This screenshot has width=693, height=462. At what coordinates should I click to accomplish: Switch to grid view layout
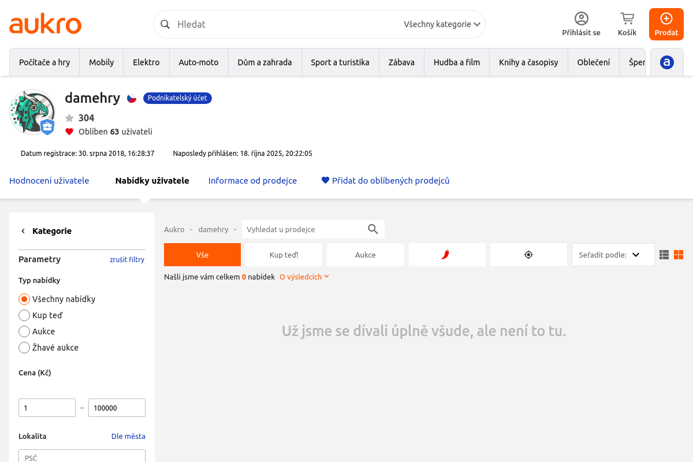tap(679, 255)
